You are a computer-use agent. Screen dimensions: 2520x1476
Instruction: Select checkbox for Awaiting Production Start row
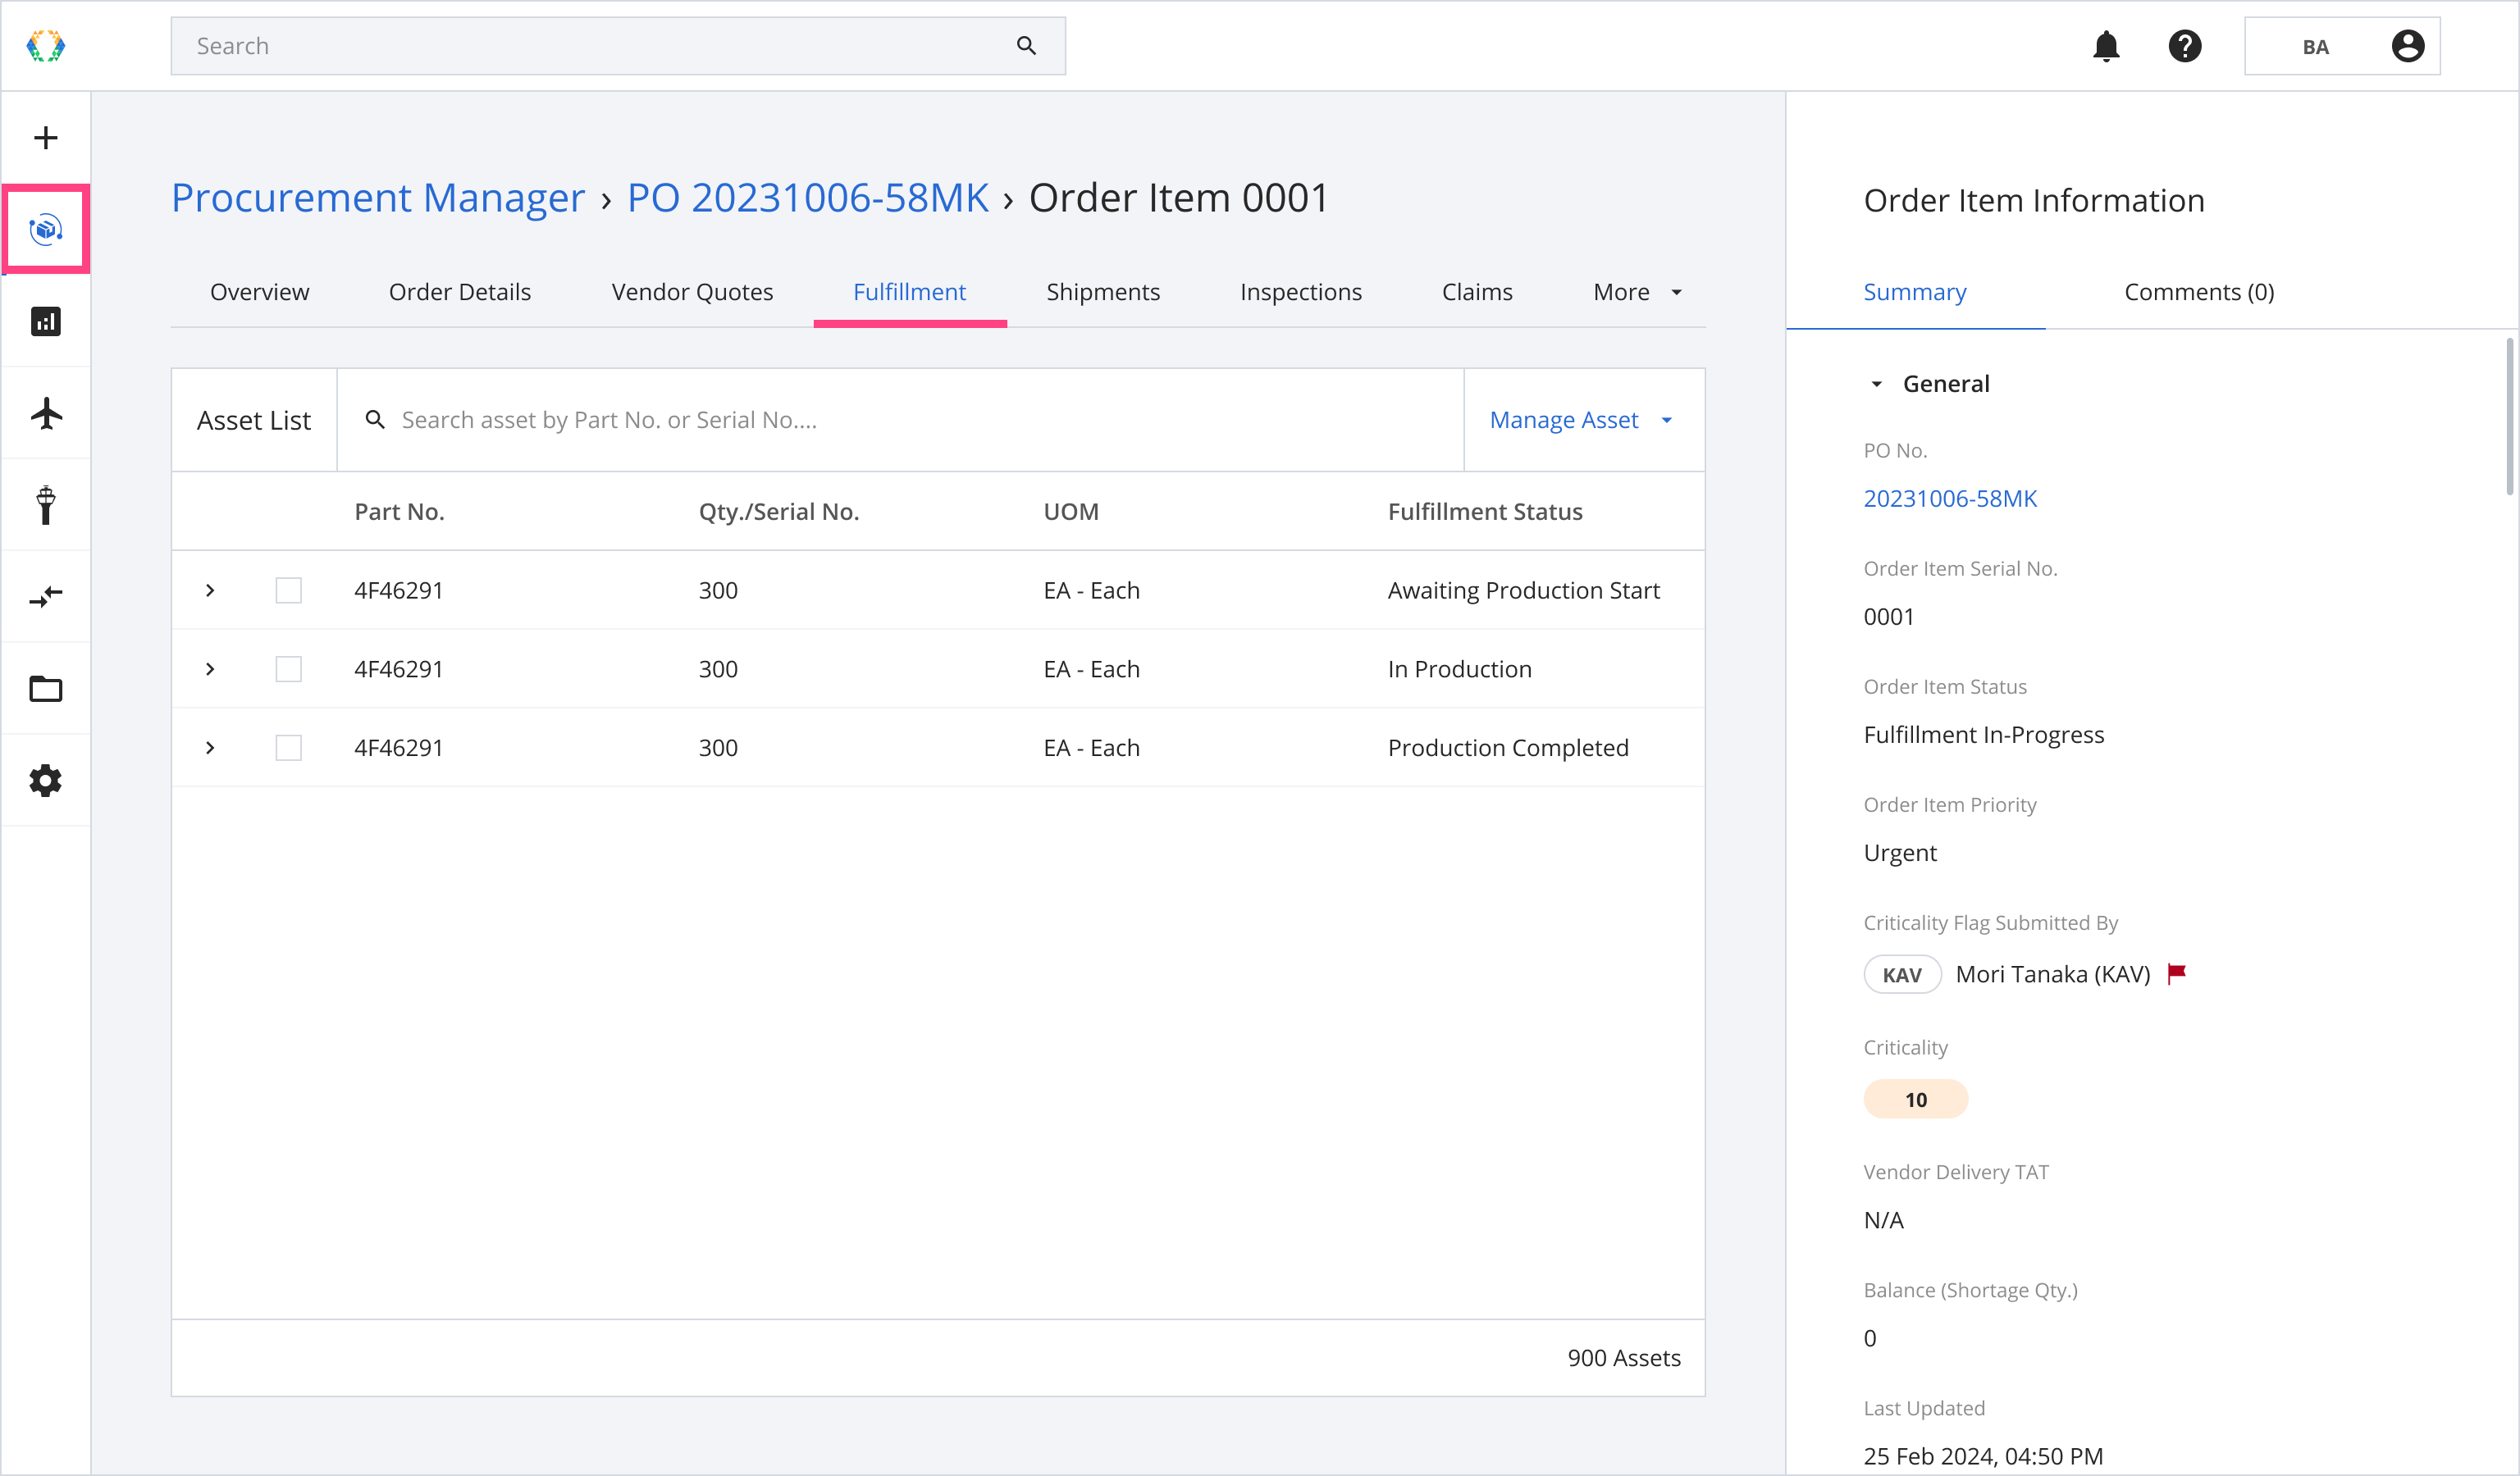coord(289,590)
